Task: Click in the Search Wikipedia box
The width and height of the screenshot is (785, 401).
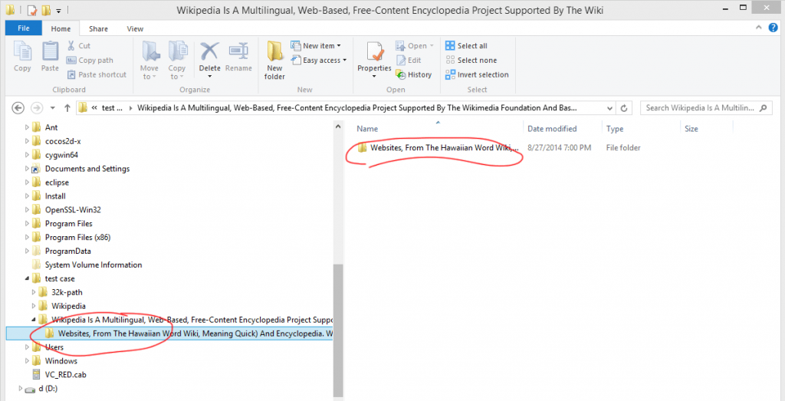Action: (x=699, y=107)
